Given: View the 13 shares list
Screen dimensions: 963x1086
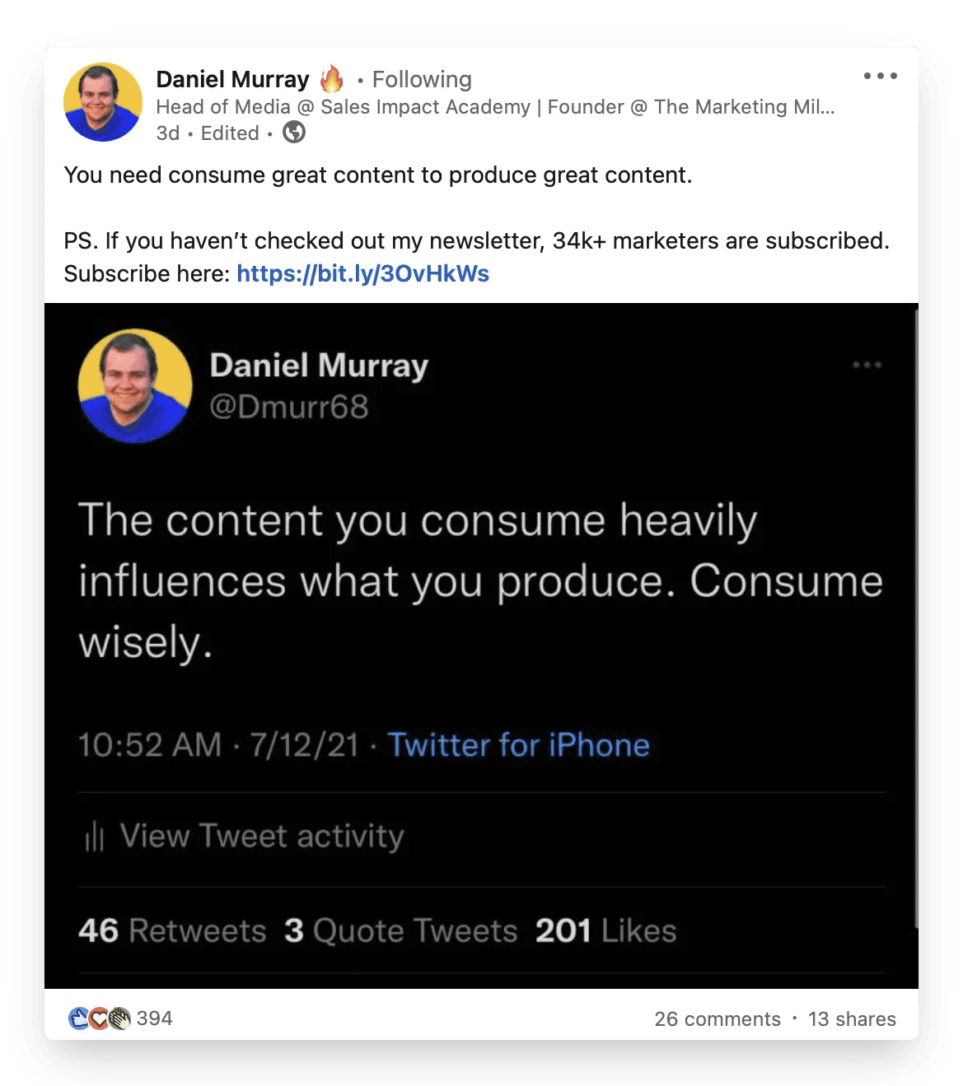Looking at the screenshot, I should click(852, 1019).
